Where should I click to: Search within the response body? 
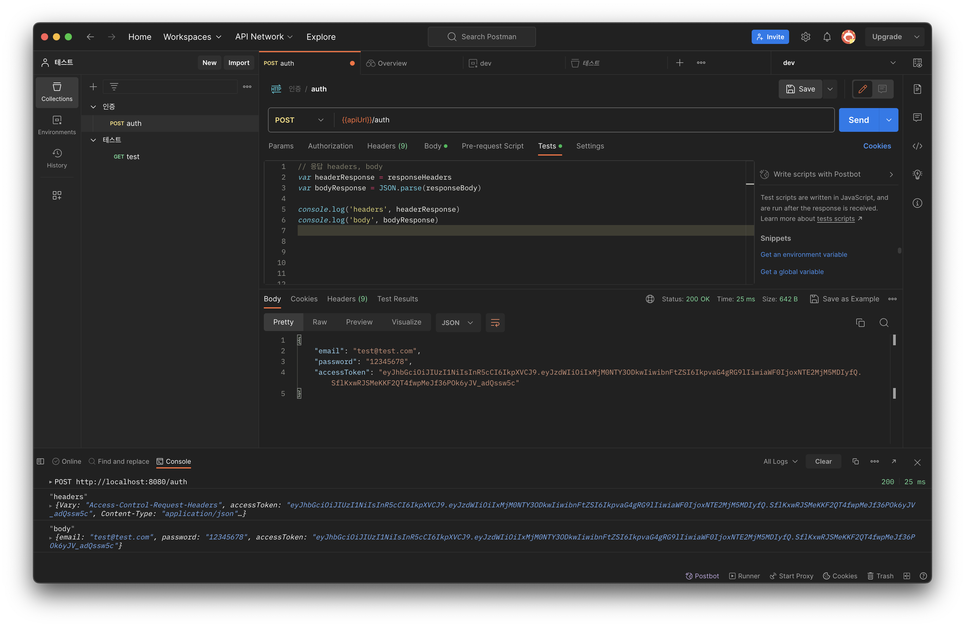tap(884, 322)
